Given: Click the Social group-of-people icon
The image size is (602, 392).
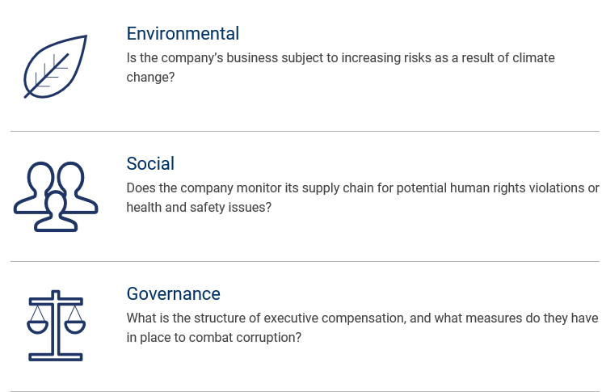Looking at the screenshot, I should (x=55, y=196).
